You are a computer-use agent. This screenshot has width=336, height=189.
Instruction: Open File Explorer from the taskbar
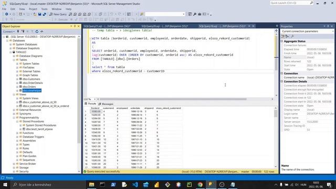[x=91, y=184]
